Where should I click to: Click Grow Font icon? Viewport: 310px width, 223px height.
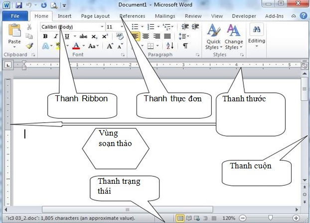click(110, 46)
